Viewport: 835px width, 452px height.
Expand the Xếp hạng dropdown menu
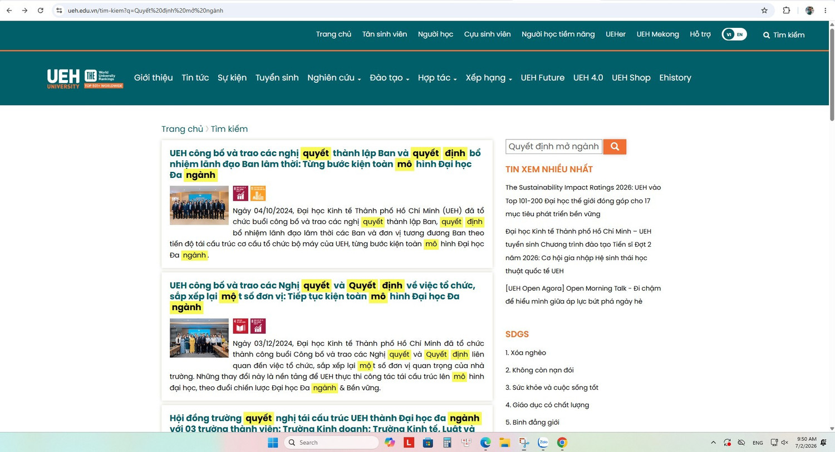coord(489,78)
